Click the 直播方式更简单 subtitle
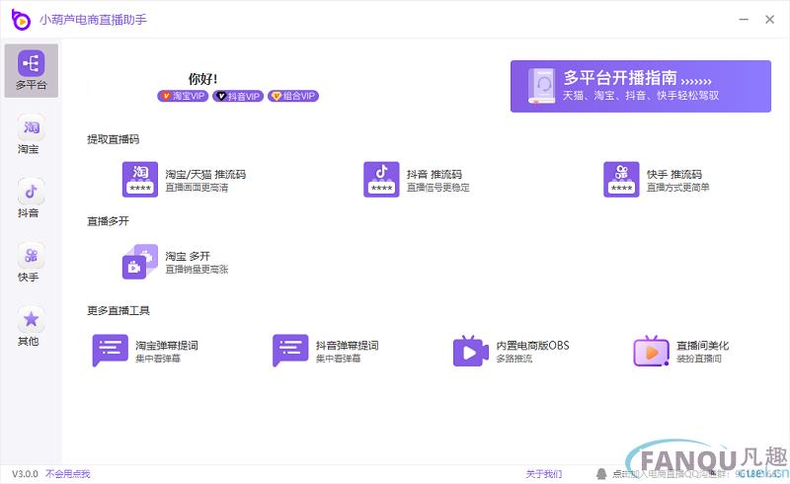 coord(678,188)
